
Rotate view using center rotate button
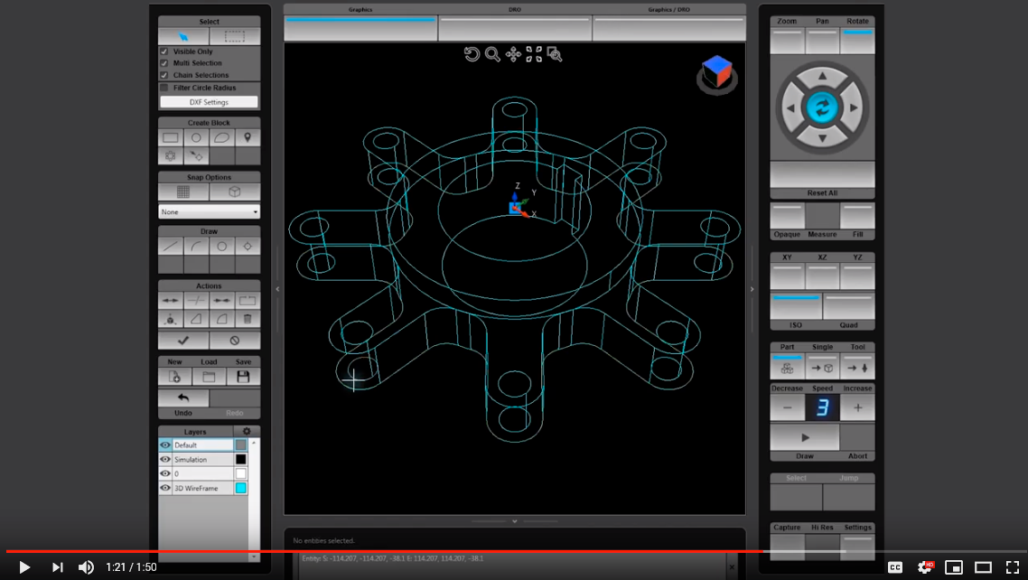[822, 108]
